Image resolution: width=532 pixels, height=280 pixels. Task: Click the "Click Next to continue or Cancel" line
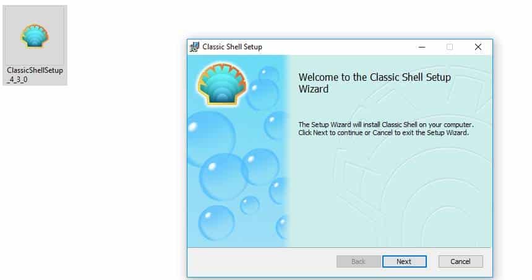click(x=384, y=133)
